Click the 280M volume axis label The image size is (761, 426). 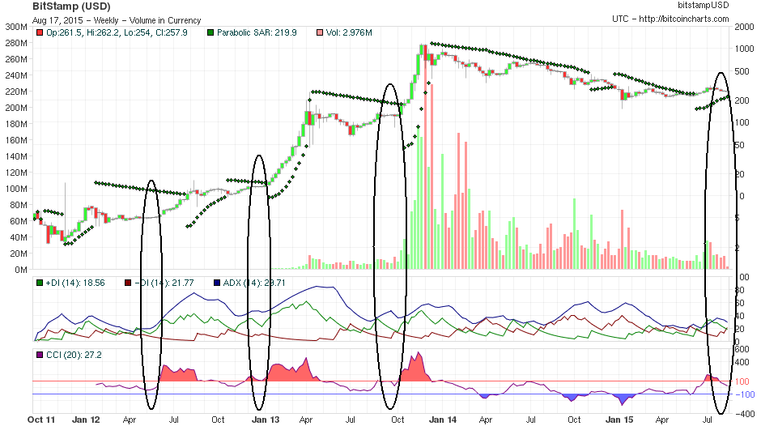16,43
